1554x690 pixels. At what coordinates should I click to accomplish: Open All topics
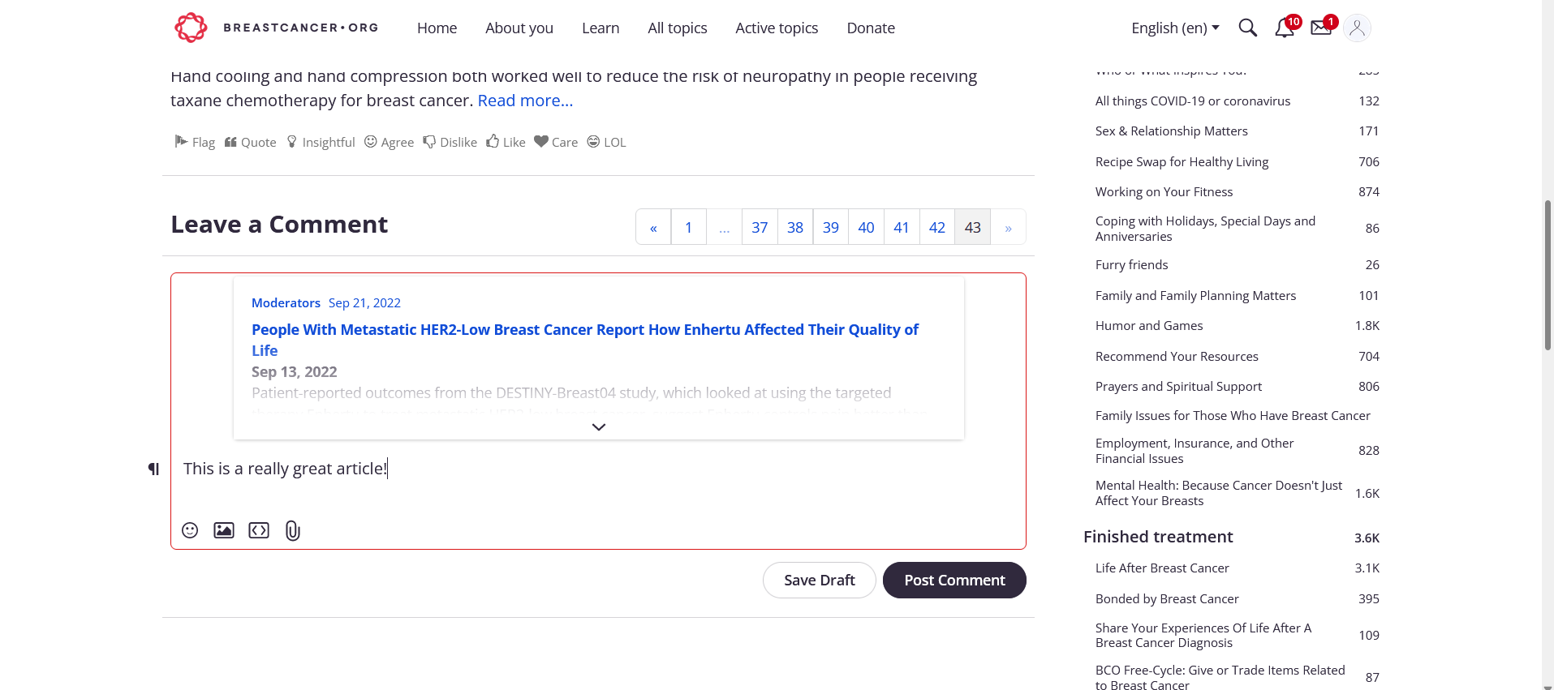678,28
